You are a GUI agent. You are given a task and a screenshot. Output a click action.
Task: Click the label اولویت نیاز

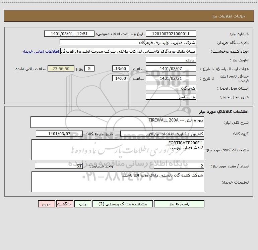(239, 60)
